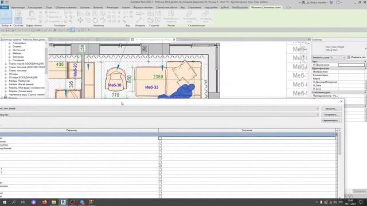This screenshot has height=206, width=367.
Task: Expand the Сантехника tree node
Action: [10, 50]
